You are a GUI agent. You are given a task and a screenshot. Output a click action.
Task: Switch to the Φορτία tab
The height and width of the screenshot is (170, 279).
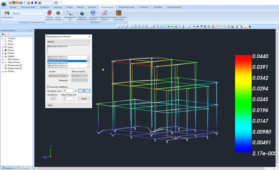coord(80,7)
